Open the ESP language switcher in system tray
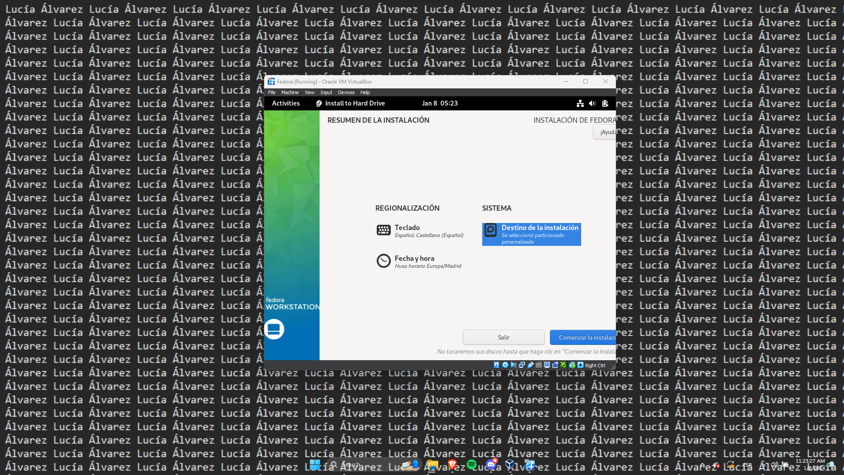 (x=746, y=465)
